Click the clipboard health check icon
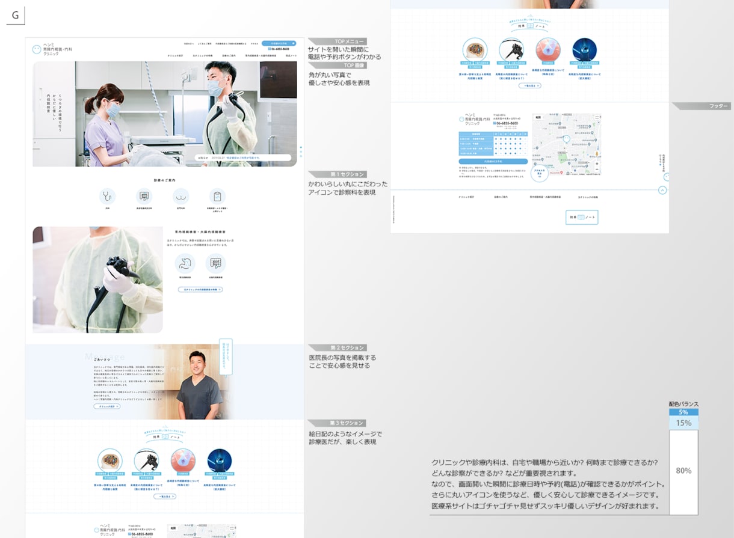This screenshot has width=734, height=538. 217,196
